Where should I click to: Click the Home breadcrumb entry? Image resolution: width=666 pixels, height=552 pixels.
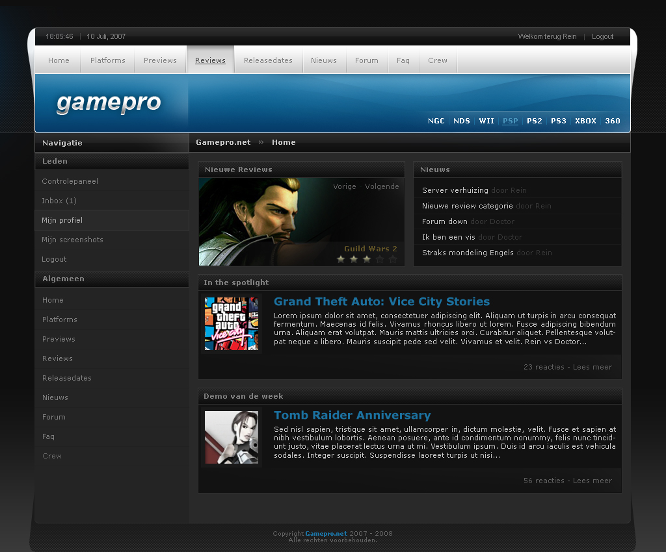[x=284, y=142]
